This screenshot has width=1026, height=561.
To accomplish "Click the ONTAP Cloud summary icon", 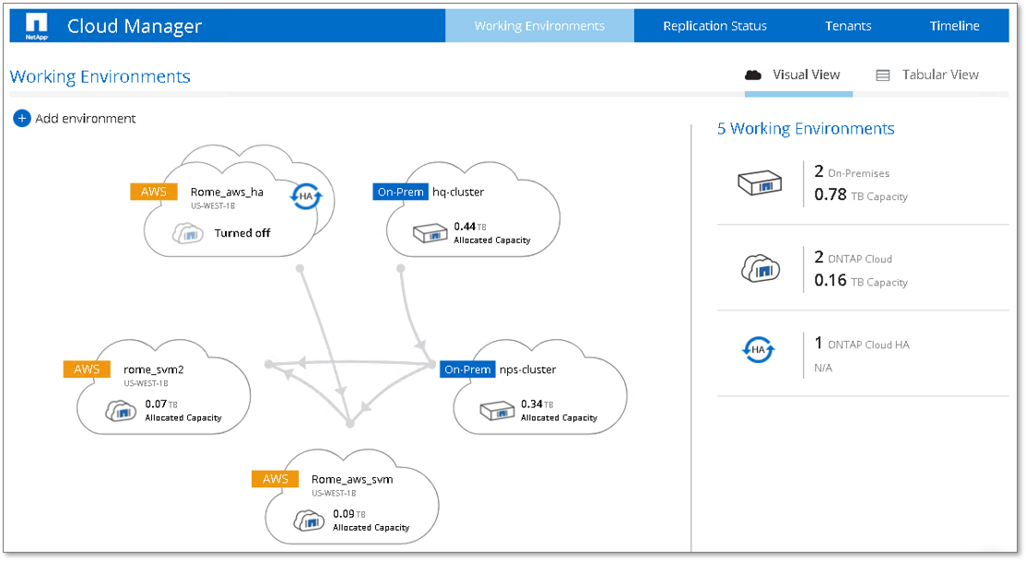I will [x=760, y=269].
